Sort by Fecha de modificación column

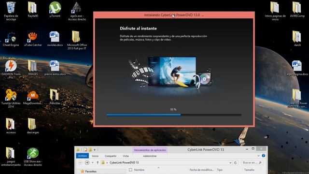pyautogui.click(x=201, y=170)
